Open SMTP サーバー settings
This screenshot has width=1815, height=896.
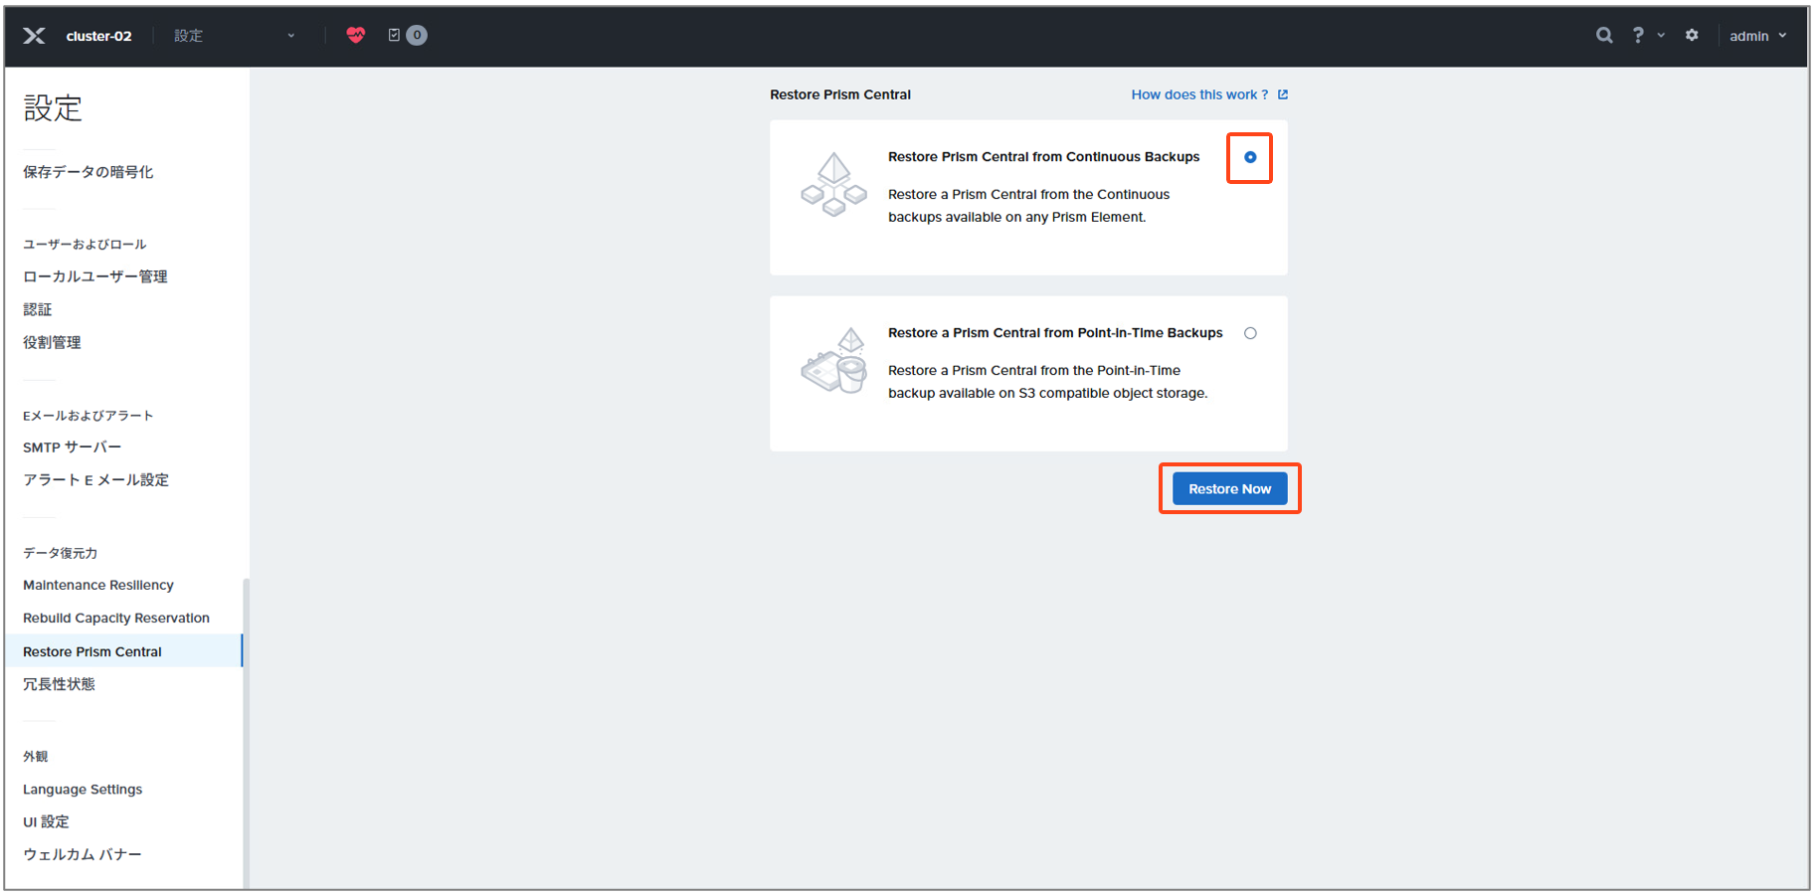73,448
